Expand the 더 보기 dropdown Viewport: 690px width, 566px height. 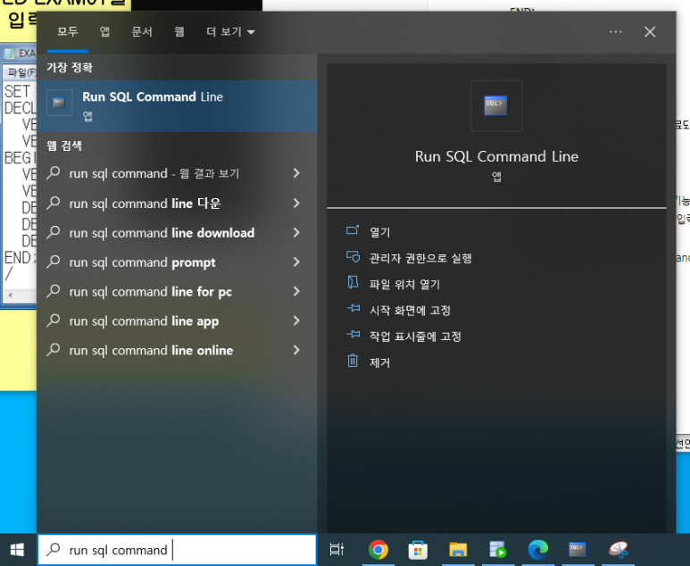230,31
